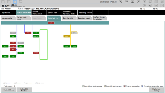Switch to the Operations report tab
This screenshot has height=93, width=165.
pyautogui.click(x=84, y=18)
